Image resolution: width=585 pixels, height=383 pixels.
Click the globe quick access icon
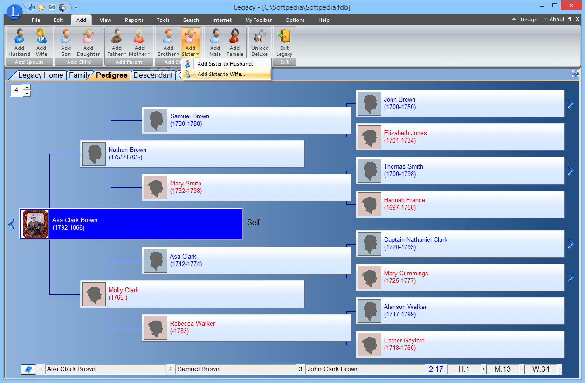(x=62, y=7)
